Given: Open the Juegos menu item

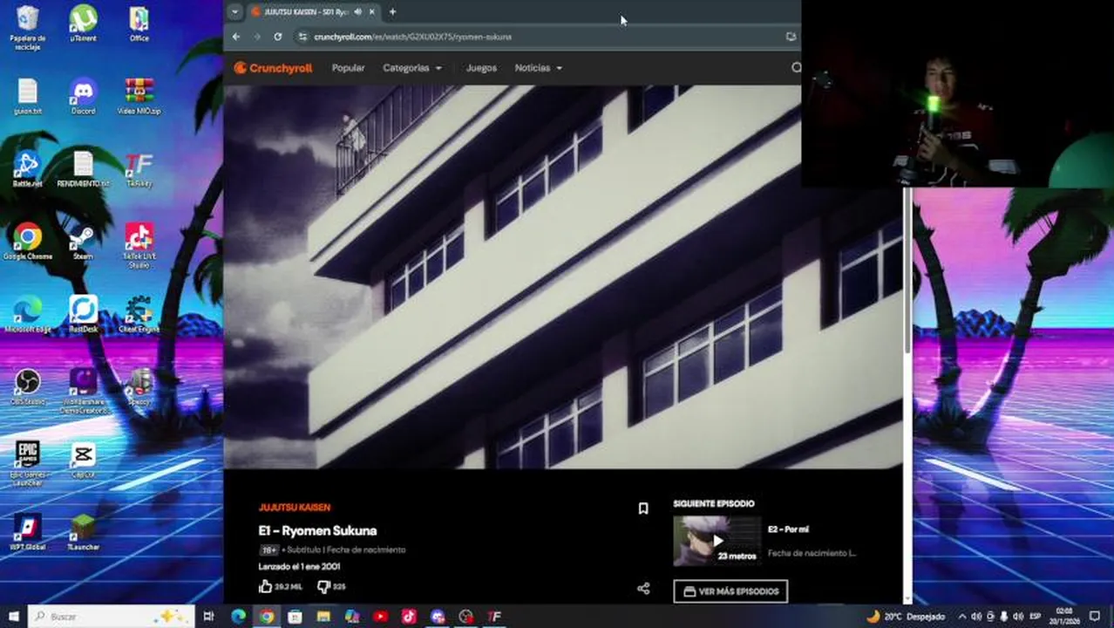Looking at the screenshot, I should click(481, 68).
